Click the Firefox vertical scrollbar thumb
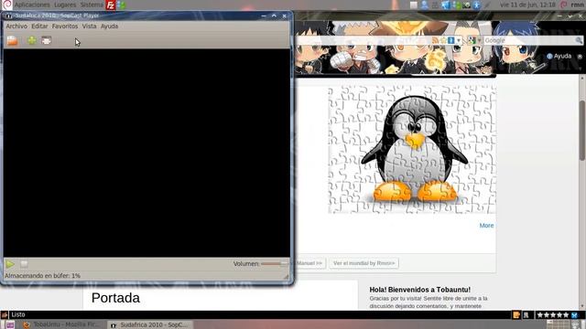Viewport: 586px width, 329px height. point(582,131)
